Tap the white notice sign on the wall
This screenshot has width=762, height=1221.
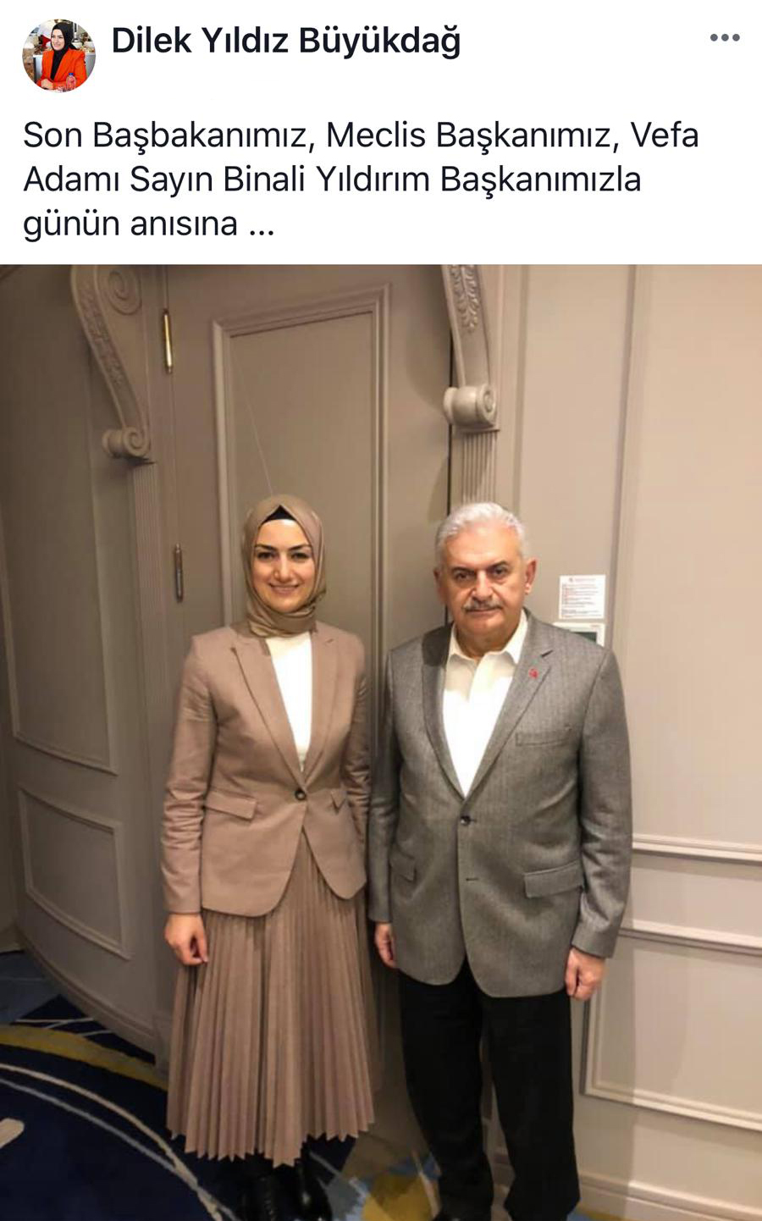point(582,597)
